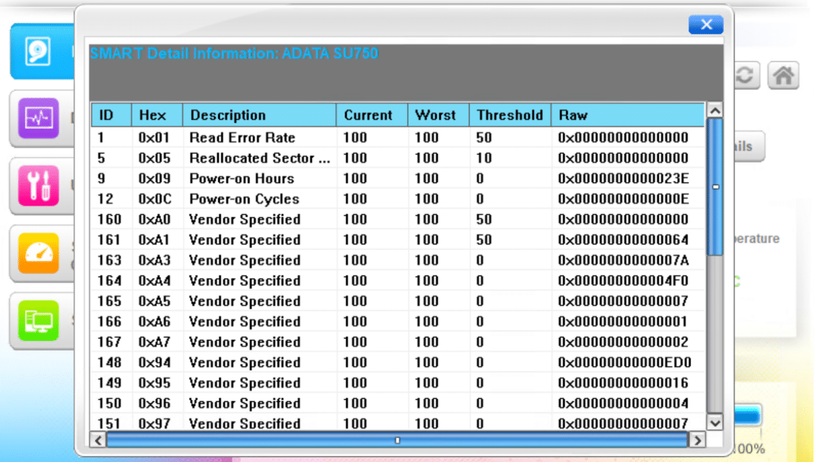Select the row with ID 151
The image size is (816, 462).
(x=398, y=423)
